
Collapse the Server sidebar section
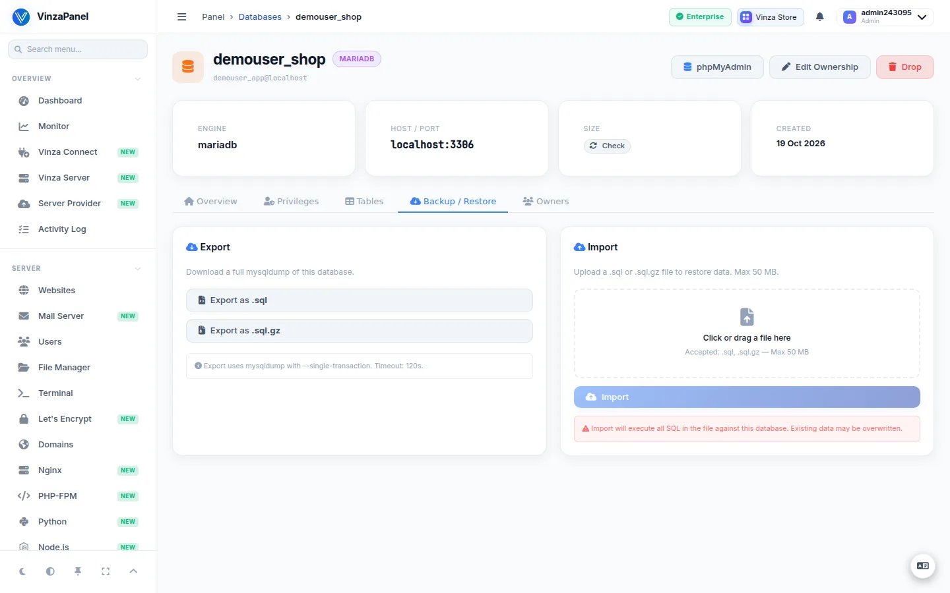(x=138, y=269)
